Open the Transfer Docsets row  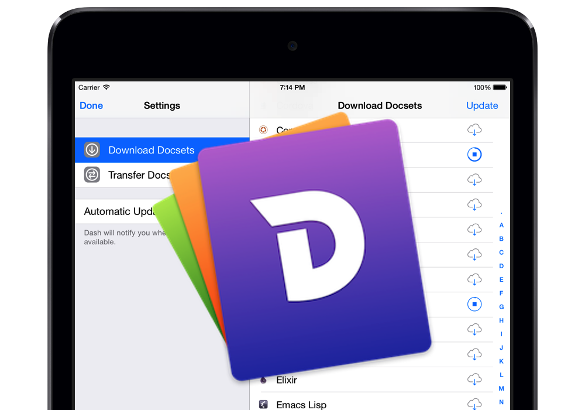[x=162, y=175]
